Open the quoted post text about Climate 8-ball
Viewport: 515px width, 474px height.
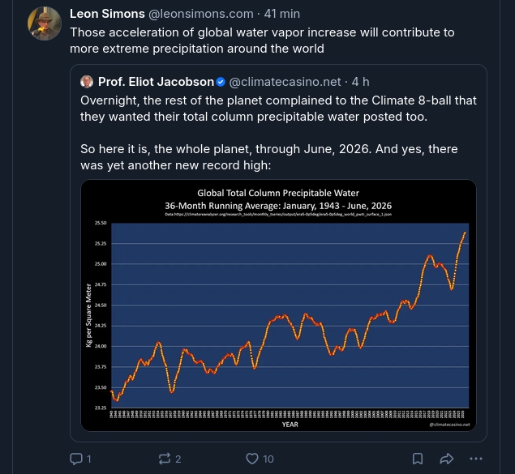(x=278, y=133)
